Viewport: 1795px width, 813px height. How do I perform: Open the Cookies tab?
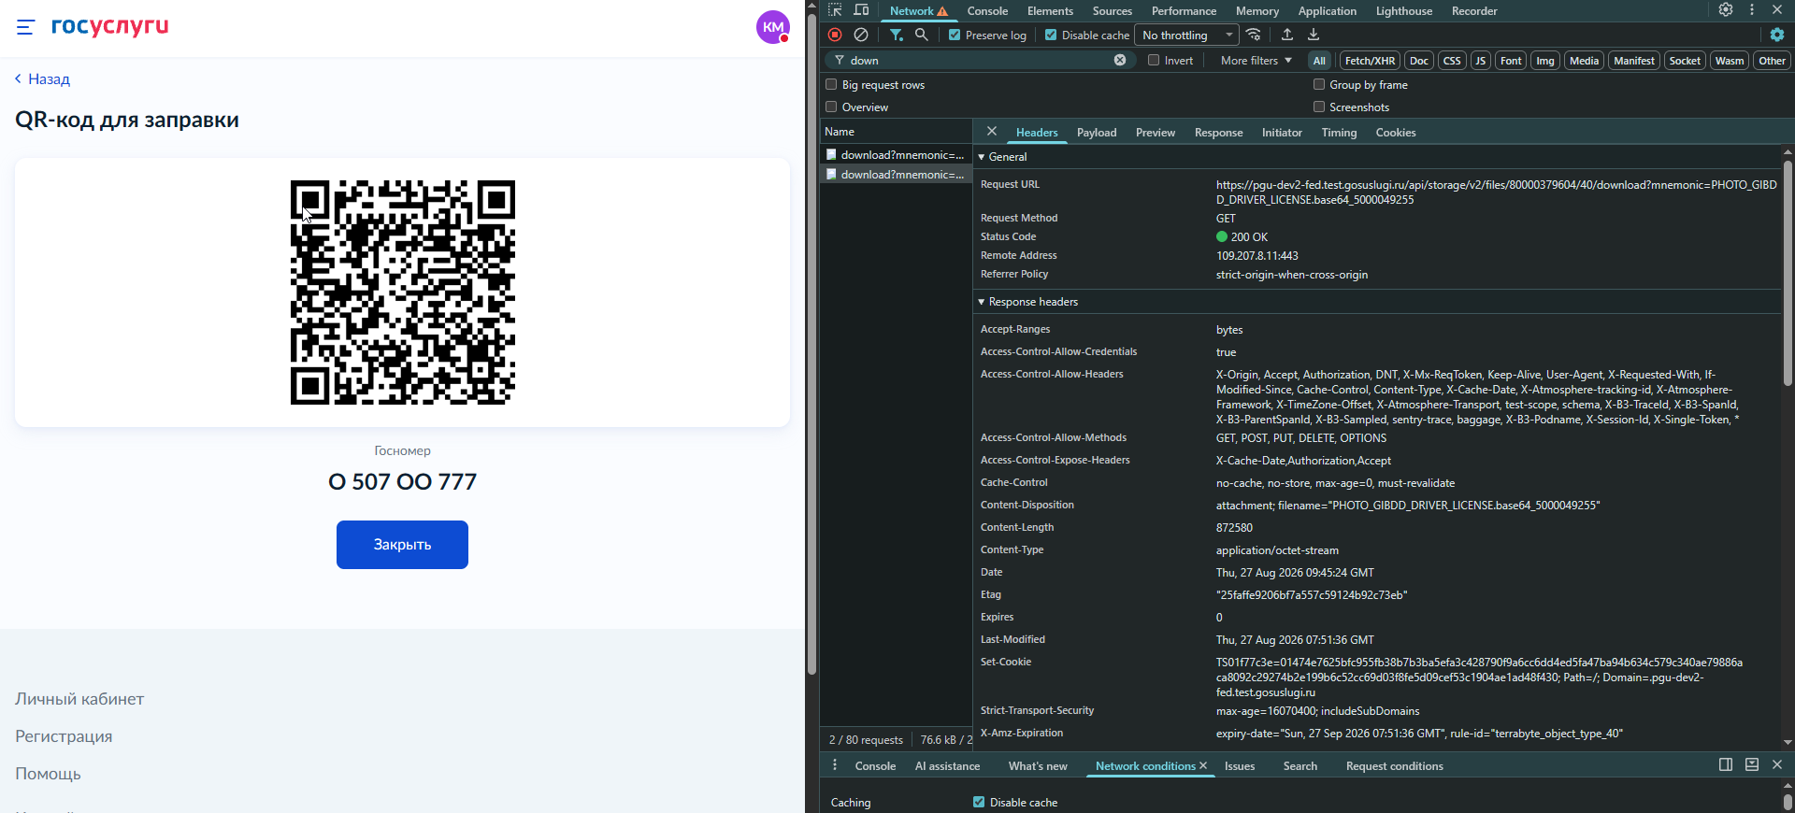tap(1395, 133)
